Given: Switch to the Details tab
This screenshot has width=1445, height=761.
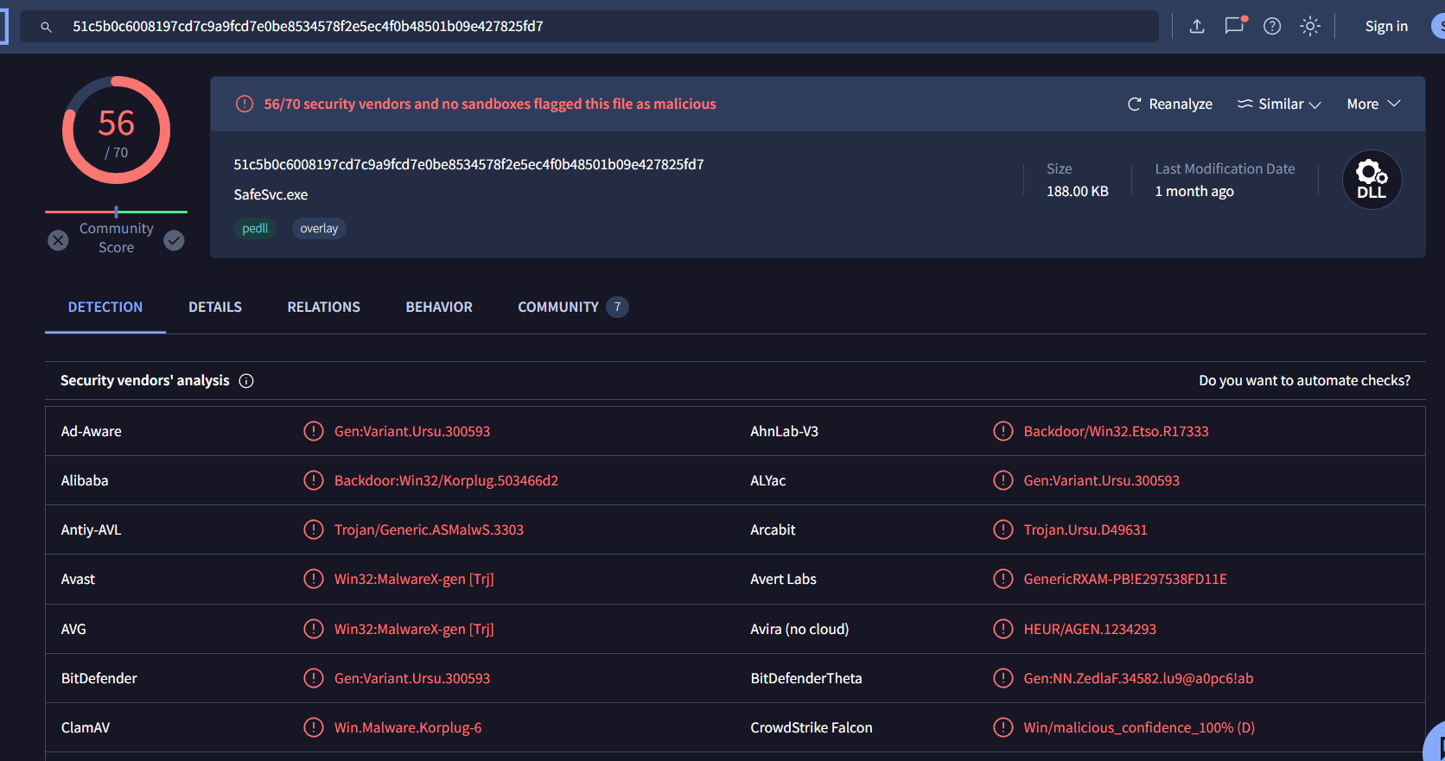Looking at the screenshot, I should 215,307.
